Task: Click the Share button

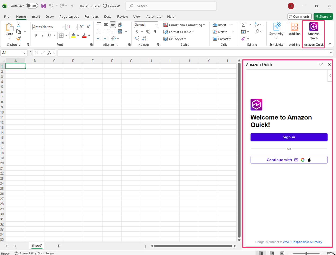Action: [x=323, y=16]
